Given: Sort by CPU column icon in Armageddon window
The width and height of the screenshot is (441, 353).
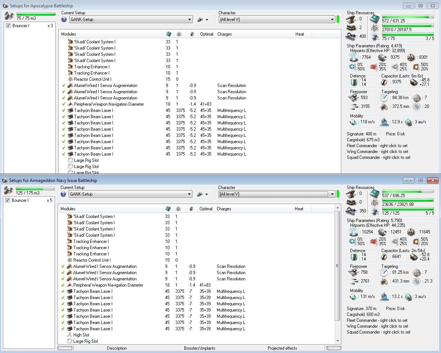Looking at the screenshot, I should (168, 208).
